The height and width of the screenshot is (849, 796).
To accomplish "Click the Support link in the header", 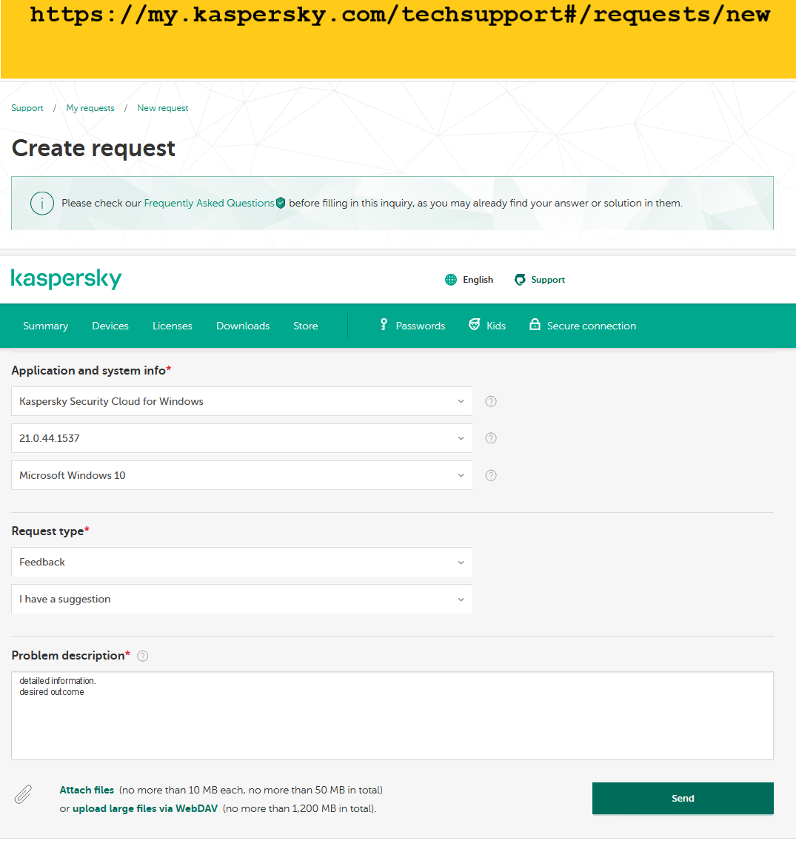I will click(x=548, y=279).
